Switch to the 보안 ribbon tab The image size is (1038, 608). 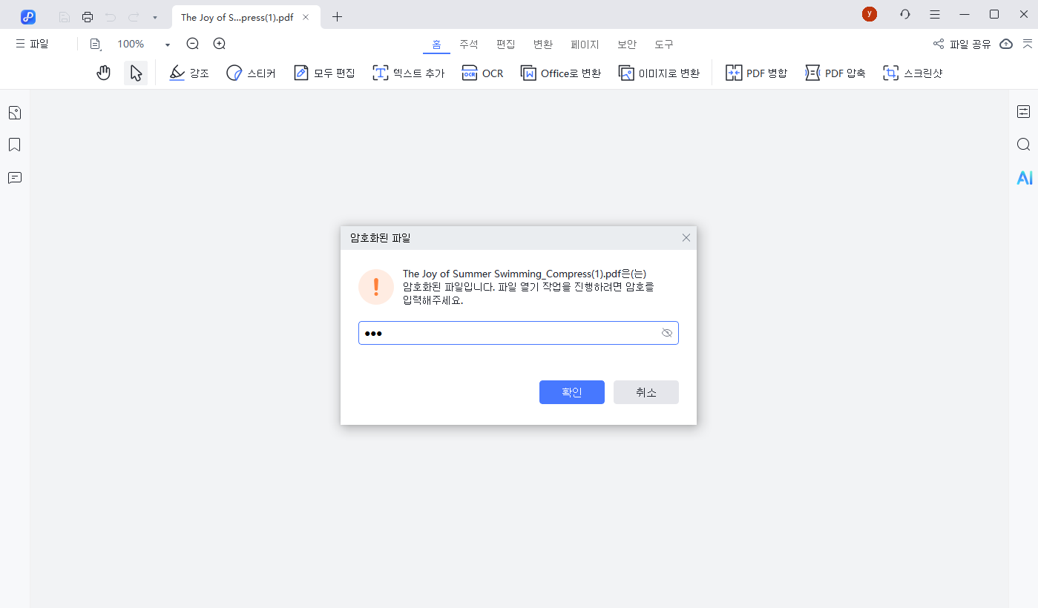click(x=626, y=44)
